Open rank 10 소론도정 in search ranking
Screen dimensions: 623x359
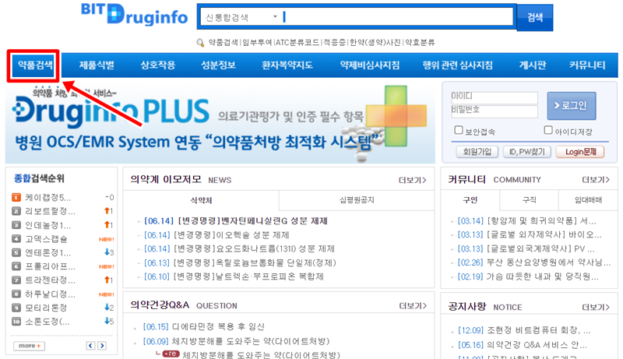pos(48,322)
